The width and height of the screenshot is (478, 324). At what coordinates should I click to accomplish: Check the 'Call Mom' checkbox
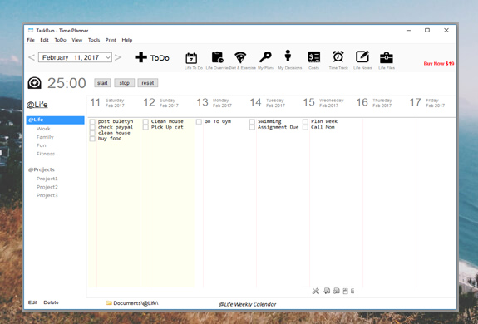pyautogui.click(x=305, y=127)
